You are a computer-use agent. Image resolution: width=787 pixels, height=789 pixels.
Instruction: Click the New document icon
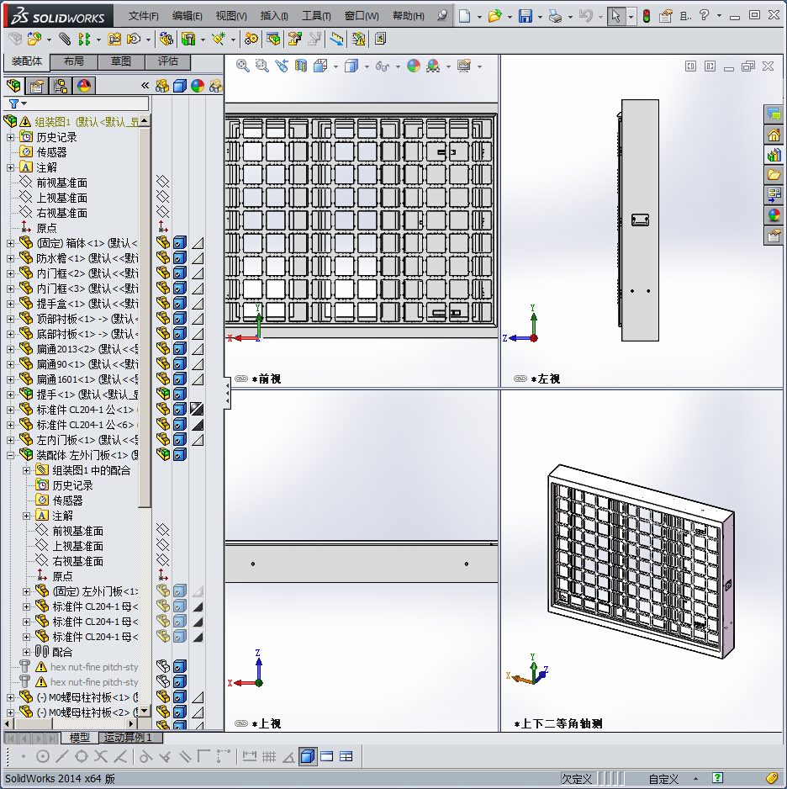[x=465, y=16]
